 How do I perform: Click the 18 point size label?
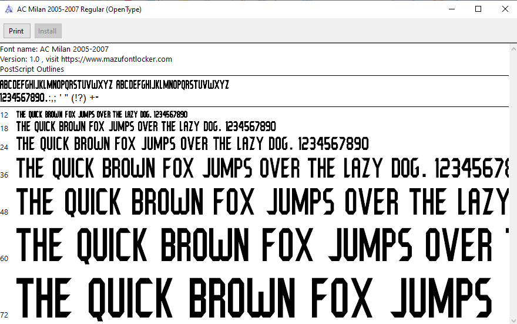[x=4, y=128]
